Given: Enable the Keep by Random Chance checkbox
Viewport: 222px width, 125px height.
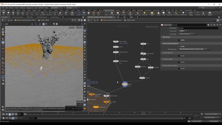Looking at the screenshot, I should click(x=179, y=69).
